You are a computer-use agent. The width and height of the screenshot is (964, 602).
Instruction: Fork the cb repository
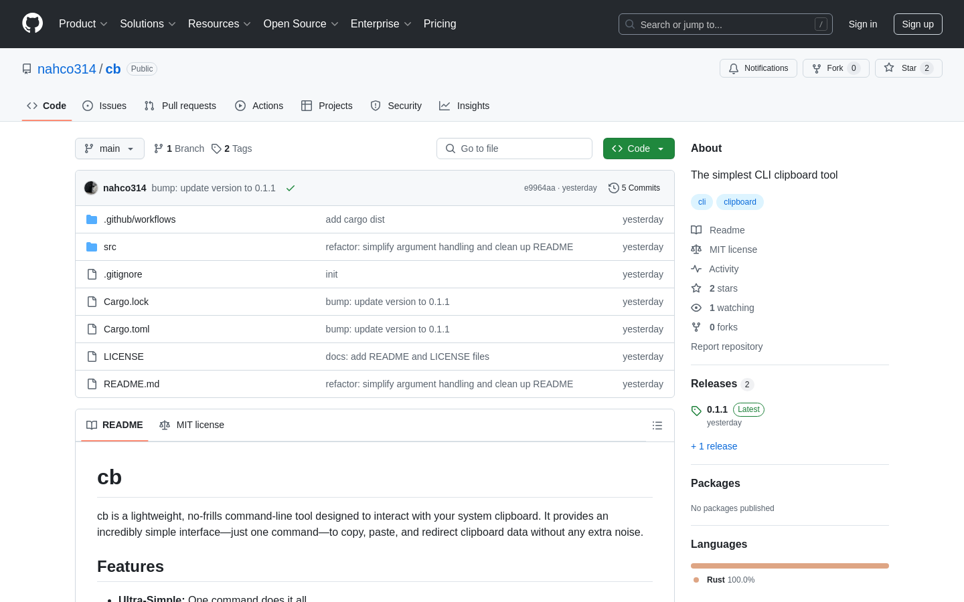click(835, 68)
